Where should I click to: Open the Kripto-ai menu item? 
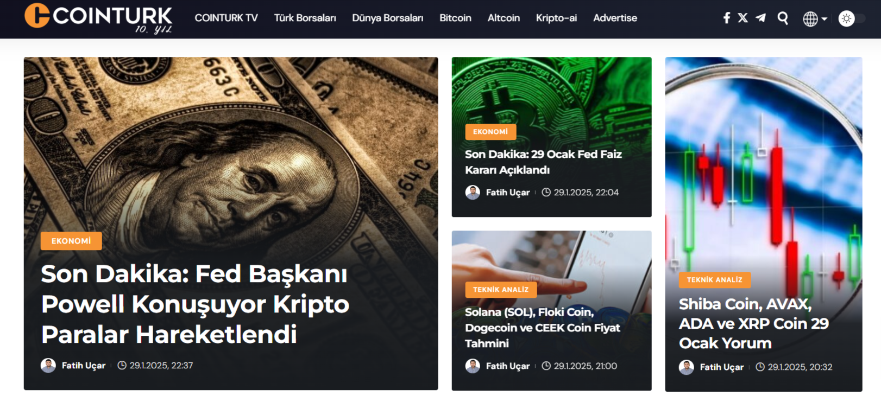click(556, 18)
